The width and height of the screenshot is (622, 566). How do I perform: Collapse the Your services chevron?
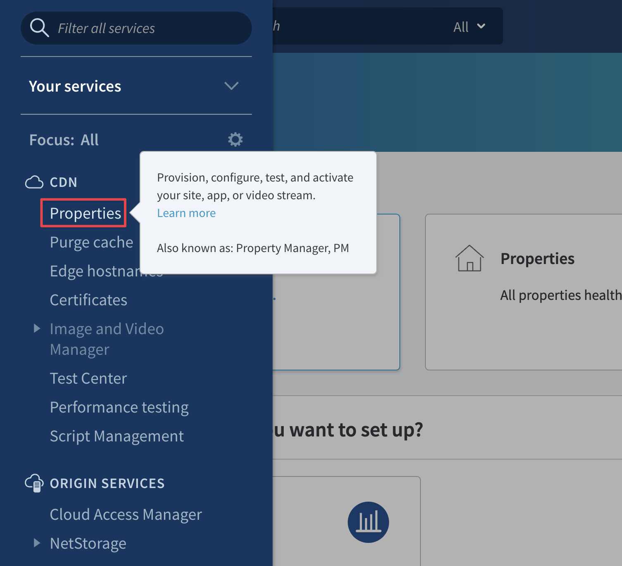(231, 86)
